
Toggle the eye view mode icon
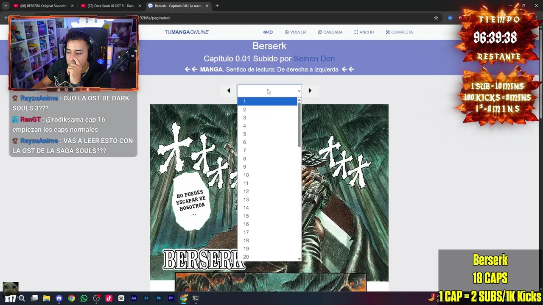coord(268,32)
